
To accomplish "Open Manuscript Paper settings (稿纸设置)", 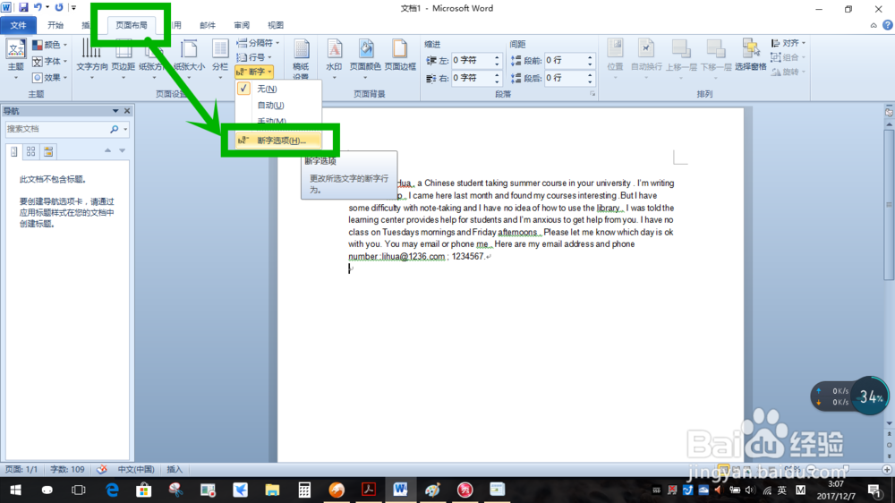I will tap(301, 59).
